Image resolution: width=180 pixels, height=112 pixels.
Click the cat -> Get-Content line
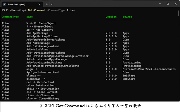[x=40, y=82]
